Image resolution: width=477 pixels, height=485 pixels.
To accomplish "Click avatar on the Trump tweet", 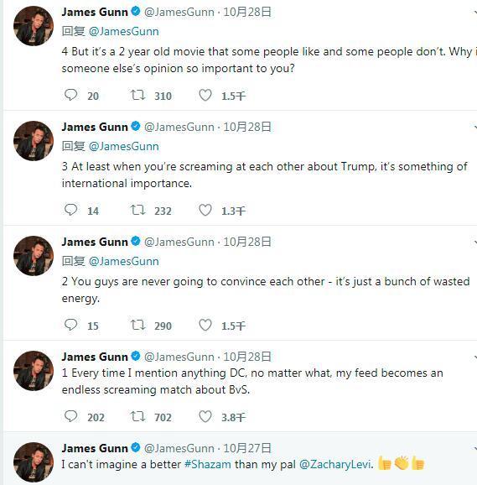I will pyautogui.click(x=34, y=141).
